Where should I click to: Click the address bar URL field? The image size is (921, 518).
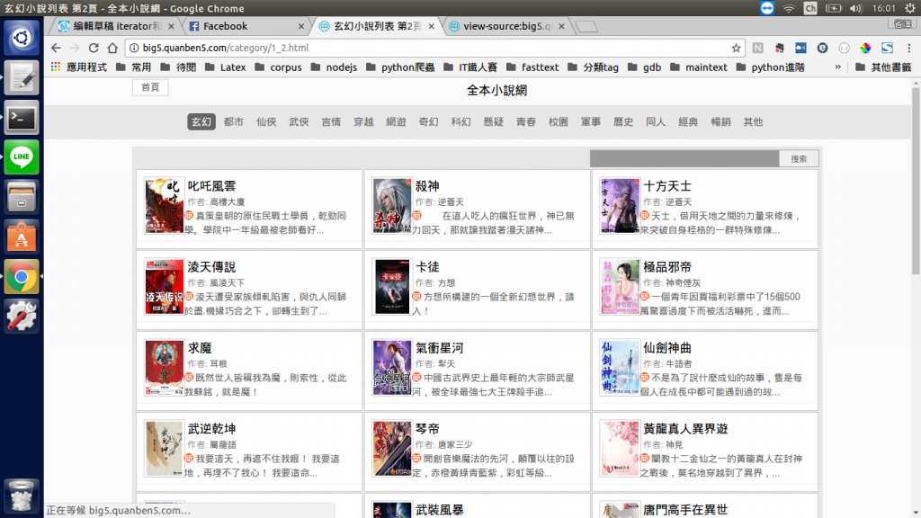pos(434,49)
